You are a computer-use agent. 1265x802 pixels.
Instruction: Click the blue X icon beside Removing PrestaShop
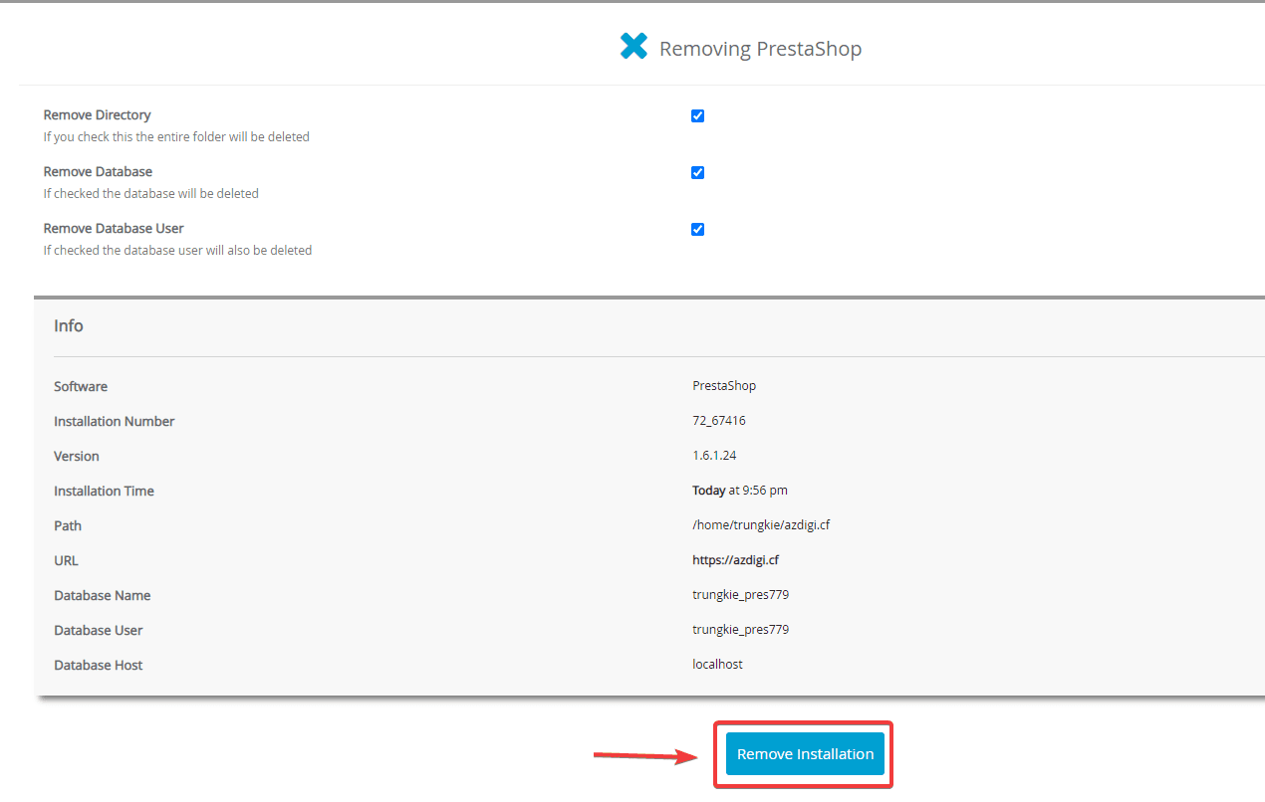click(633, 46)
